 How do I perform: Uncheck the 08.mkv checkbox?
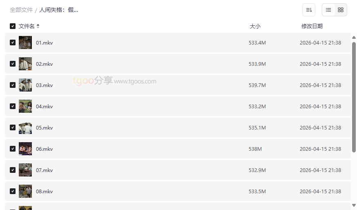(13, 191)
